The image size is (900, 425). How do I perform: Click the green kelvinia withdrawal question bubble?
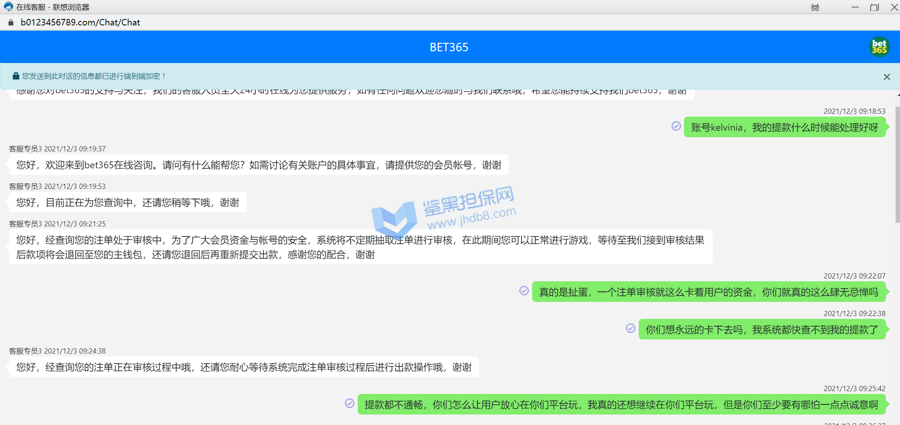tap(784, 128)
